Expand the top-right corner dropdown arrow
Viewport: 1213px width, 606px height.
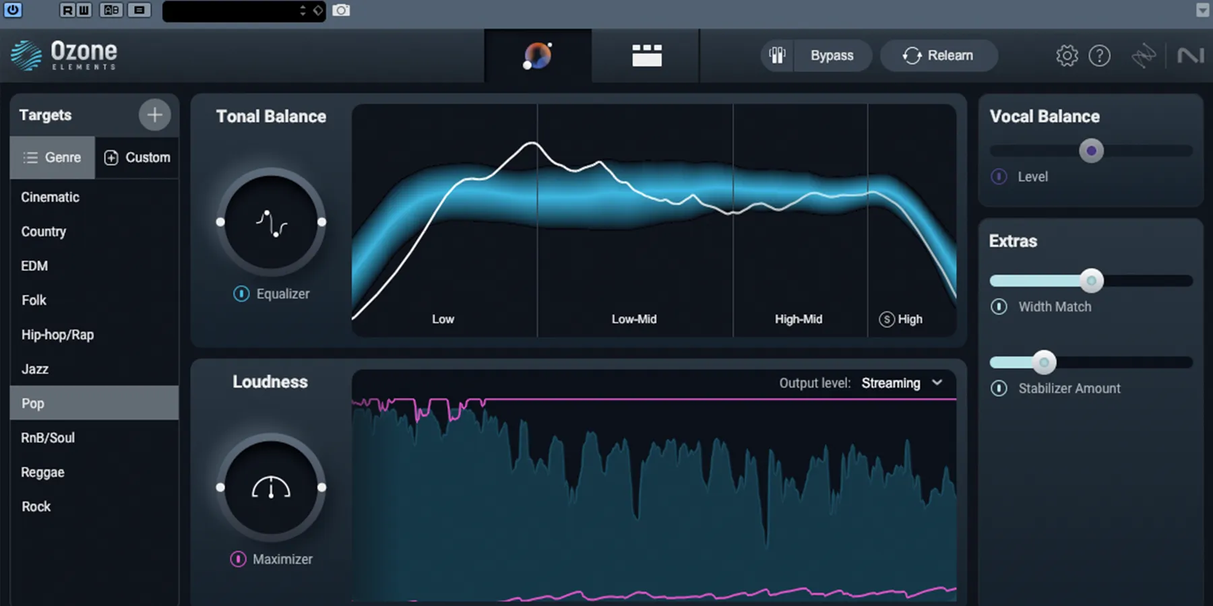1202,10
